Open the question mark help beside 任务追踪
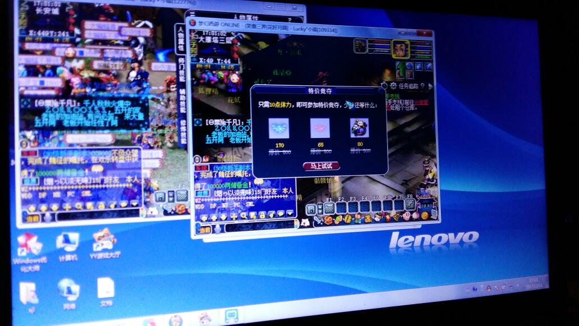 [x=422, y=86]
